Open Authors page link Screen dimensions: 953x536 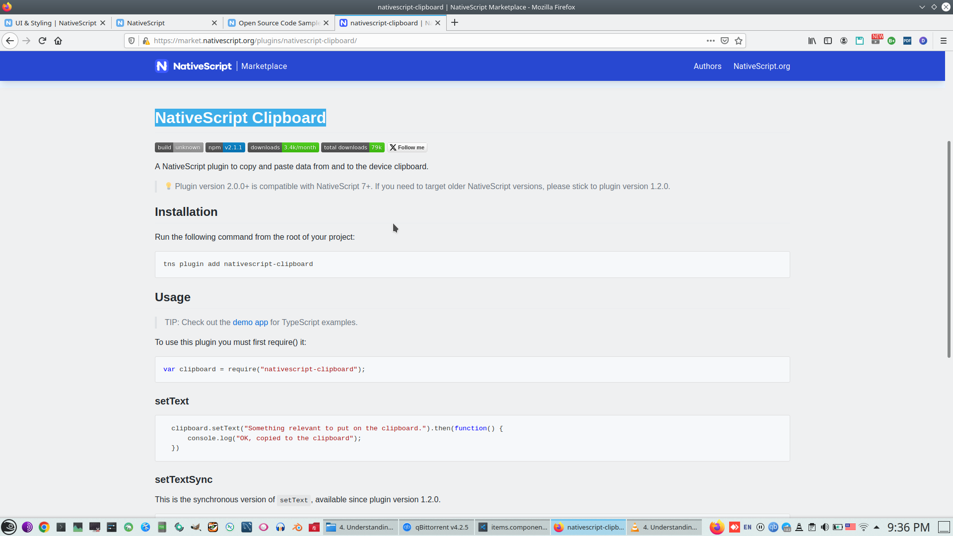[707, 66]
